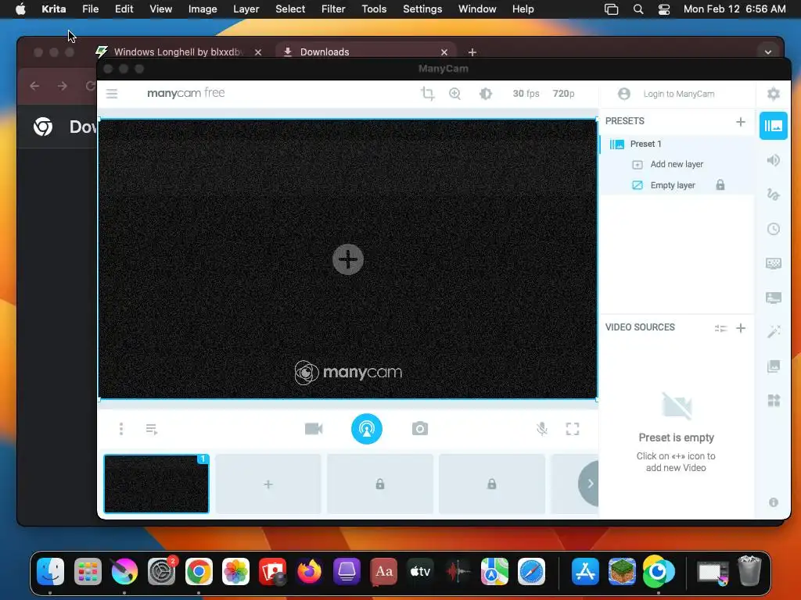Click the second locked preset slot
The height and width of the screenshot is (600, 801).
tap(491, 484)
